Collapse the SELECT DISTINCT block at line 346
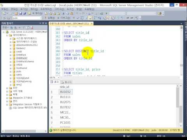This screenshot has height=140, width=187. pyautogui.click(x=63, y=51)
